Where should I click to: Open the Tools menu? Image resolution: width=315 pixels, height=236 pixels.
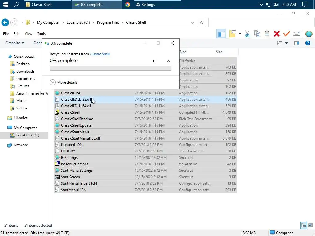click(42, 34)
